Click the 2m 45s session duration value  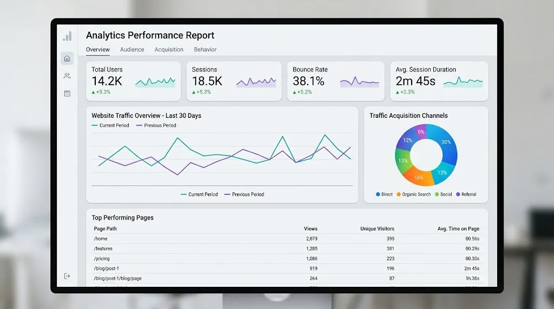(x=415, y=81)
